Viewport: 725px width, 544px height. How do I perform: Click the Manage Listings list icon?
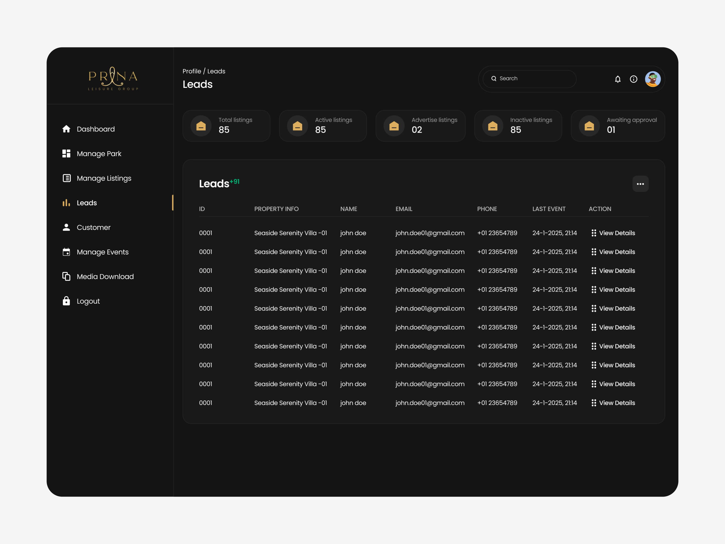[67, 178]
